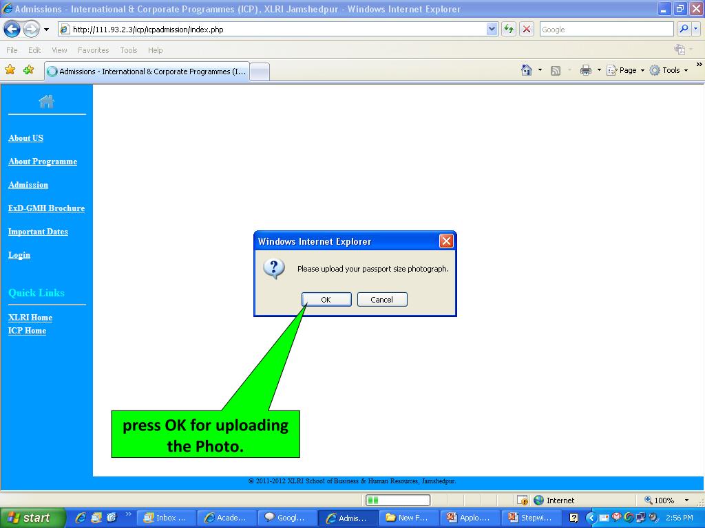Open the Page toolbar menu

click(x=625, y=70)
